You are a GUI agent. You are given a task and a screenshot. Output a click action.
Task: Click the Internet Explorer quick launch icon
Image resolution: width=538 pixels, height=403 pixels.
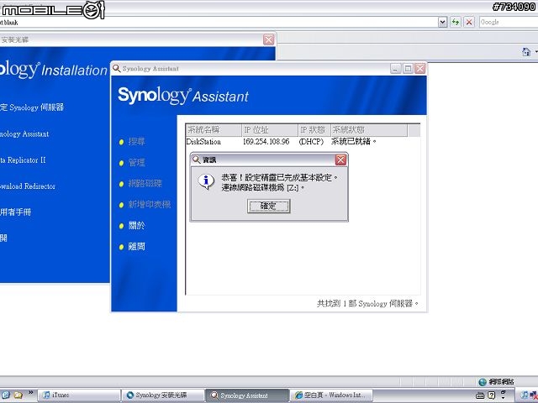(x=6, y=395)
